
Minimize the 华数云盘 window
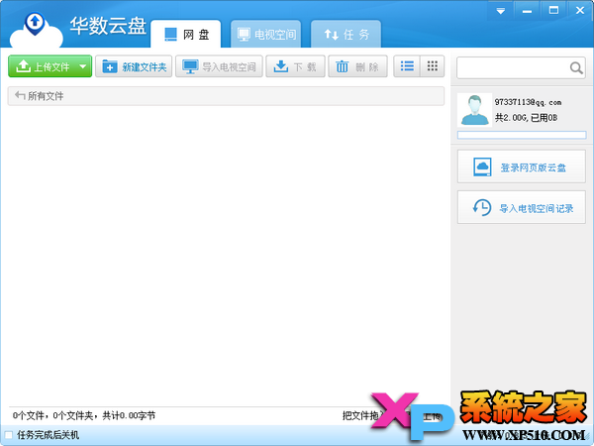(527, 11)
